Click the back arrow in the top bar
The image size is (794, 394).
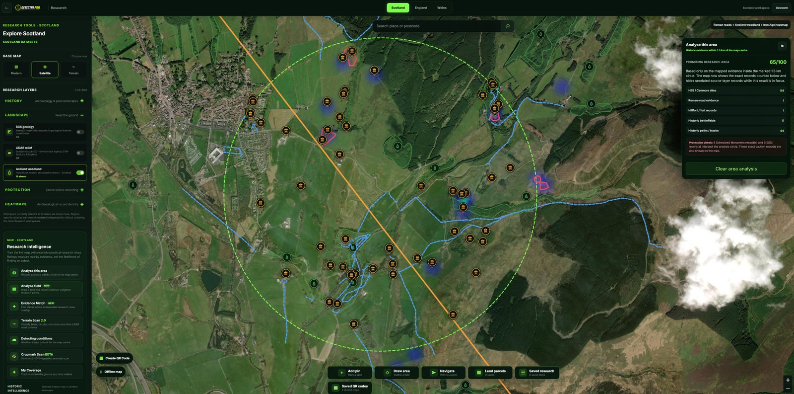[x=6, y=7]
